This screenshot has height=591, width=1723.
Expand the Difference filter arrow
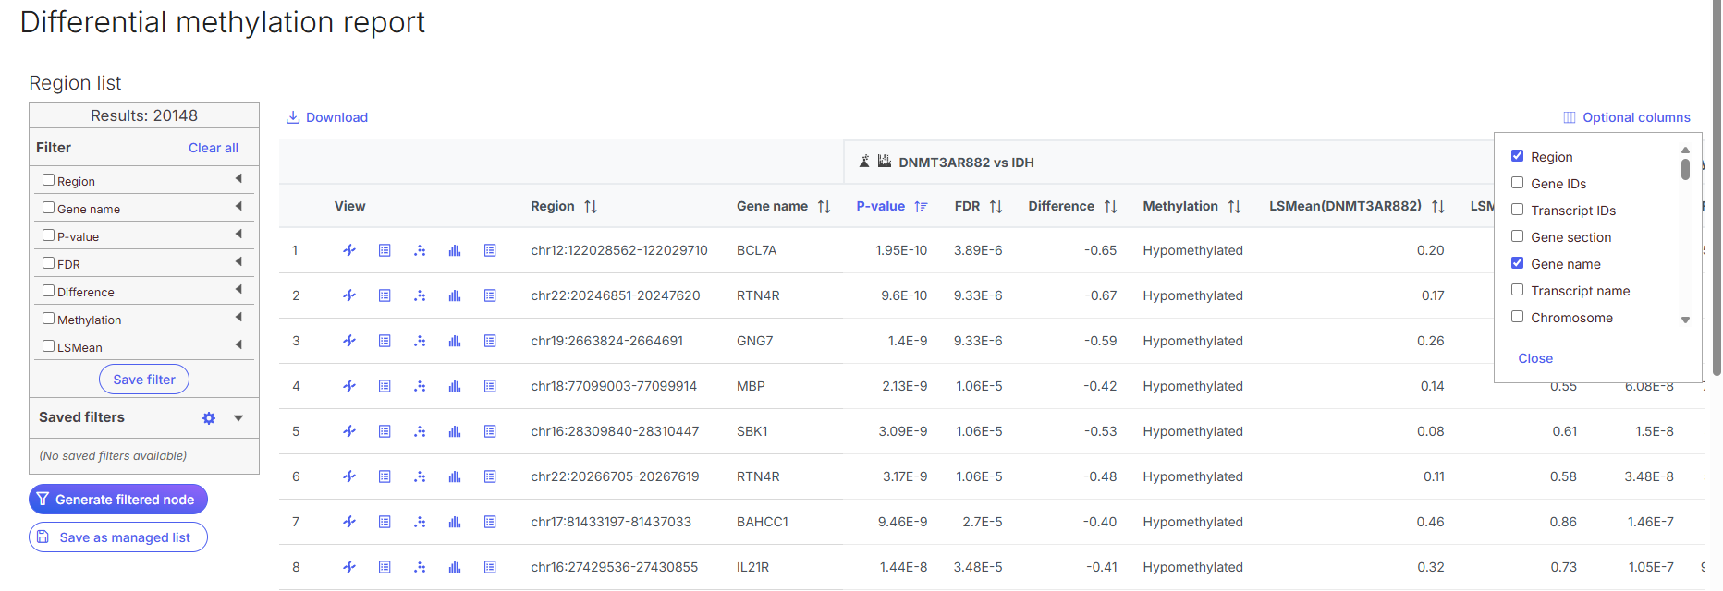pos(238,290)
